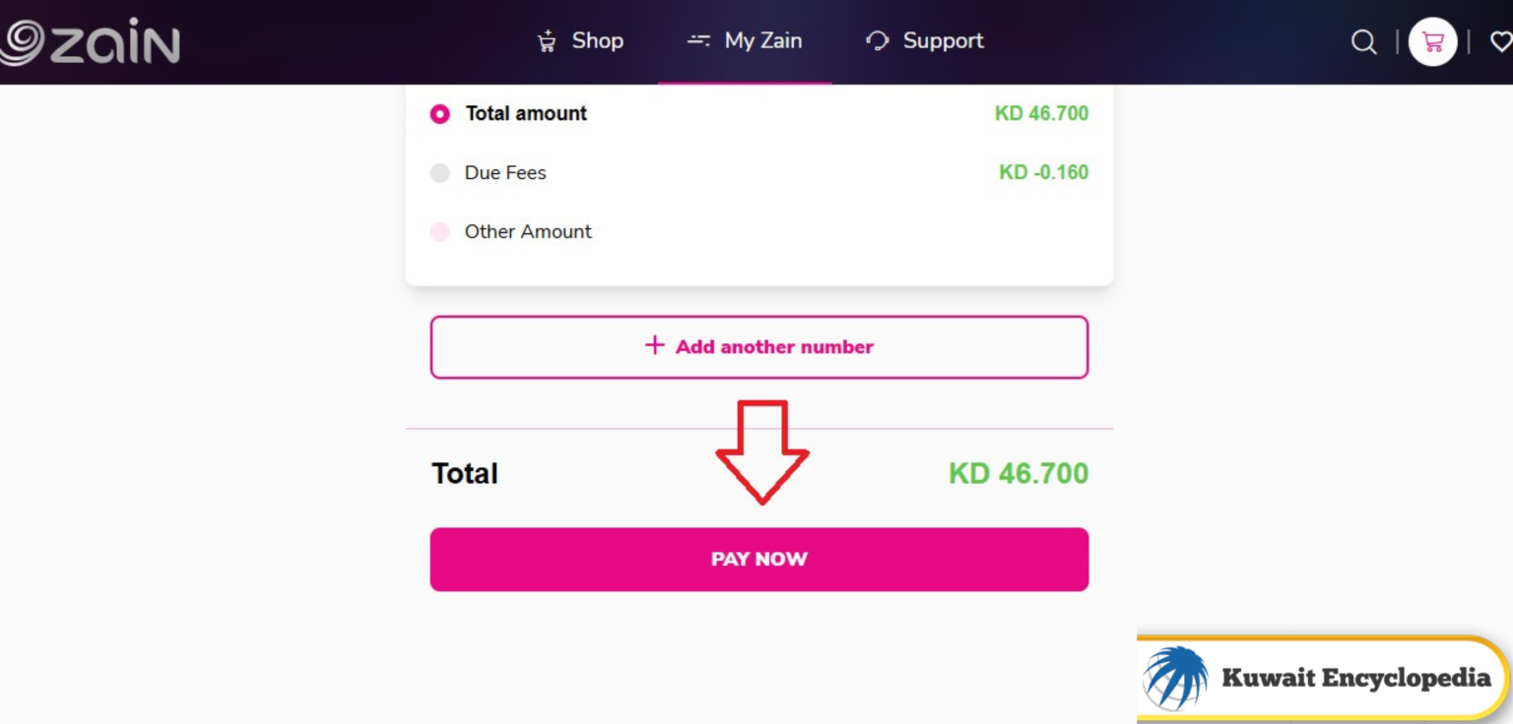Open the Support menu
1513x724 pixels.
[x=942, y=41]
